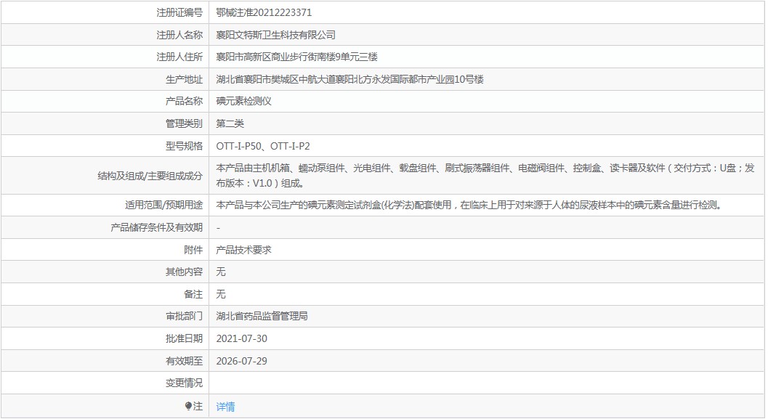768x419 pixels.
Task: Select approval department 湖北省药品监督管理局
Action: tap(262, 316)
